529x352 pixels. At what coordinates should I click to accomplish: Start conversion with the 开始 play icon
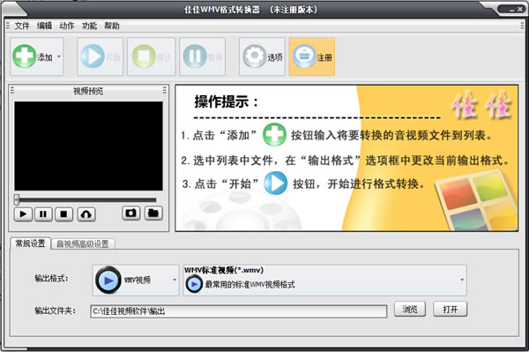(x=93, y=56)
